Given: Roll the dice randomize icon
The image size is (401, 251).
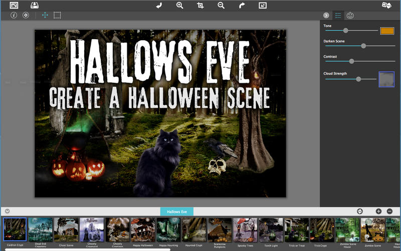Looking at the screenshot, I should pos(386,6).
